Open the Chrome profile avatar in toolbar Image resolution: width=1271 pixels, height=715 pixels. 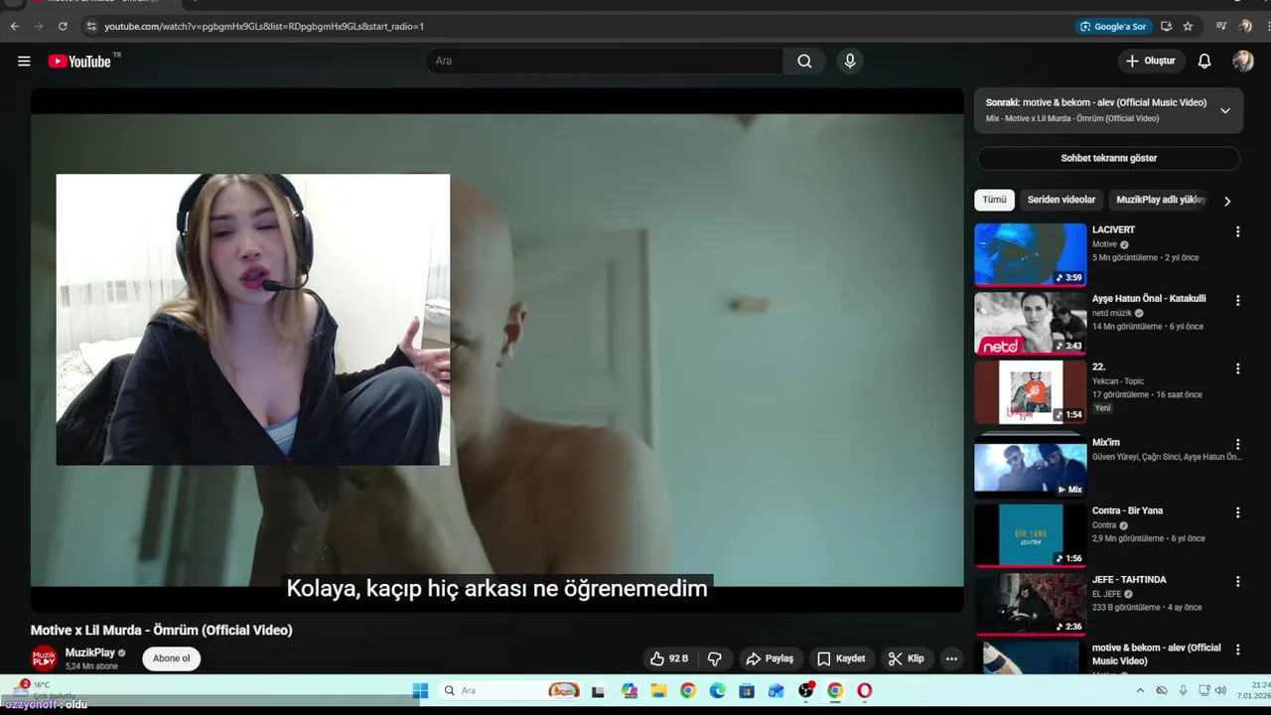click(1245, 27)
